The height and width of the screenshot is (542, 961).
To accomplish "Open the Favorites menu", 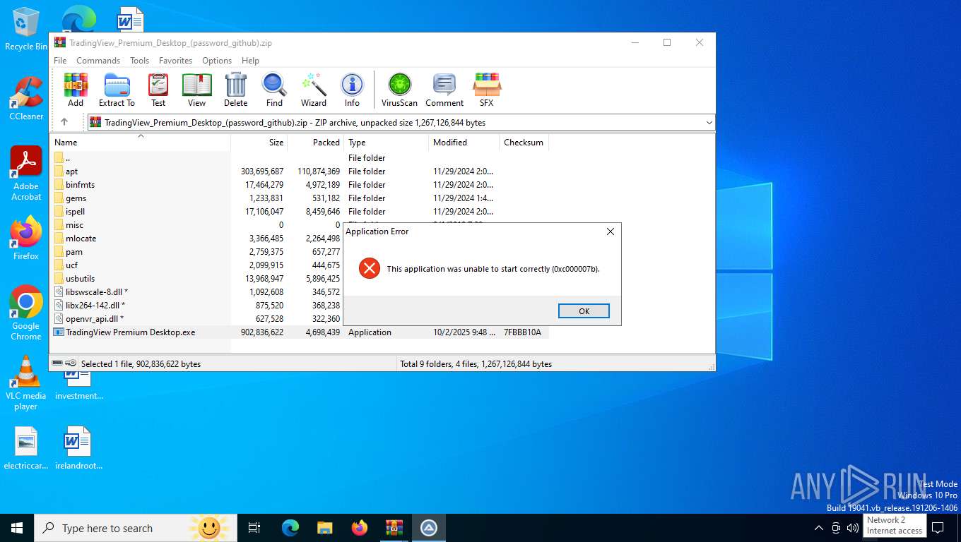I will point(175,61).
